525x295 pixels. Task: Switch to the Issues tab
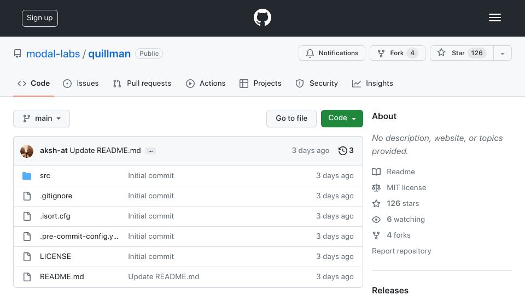point(81,83)
